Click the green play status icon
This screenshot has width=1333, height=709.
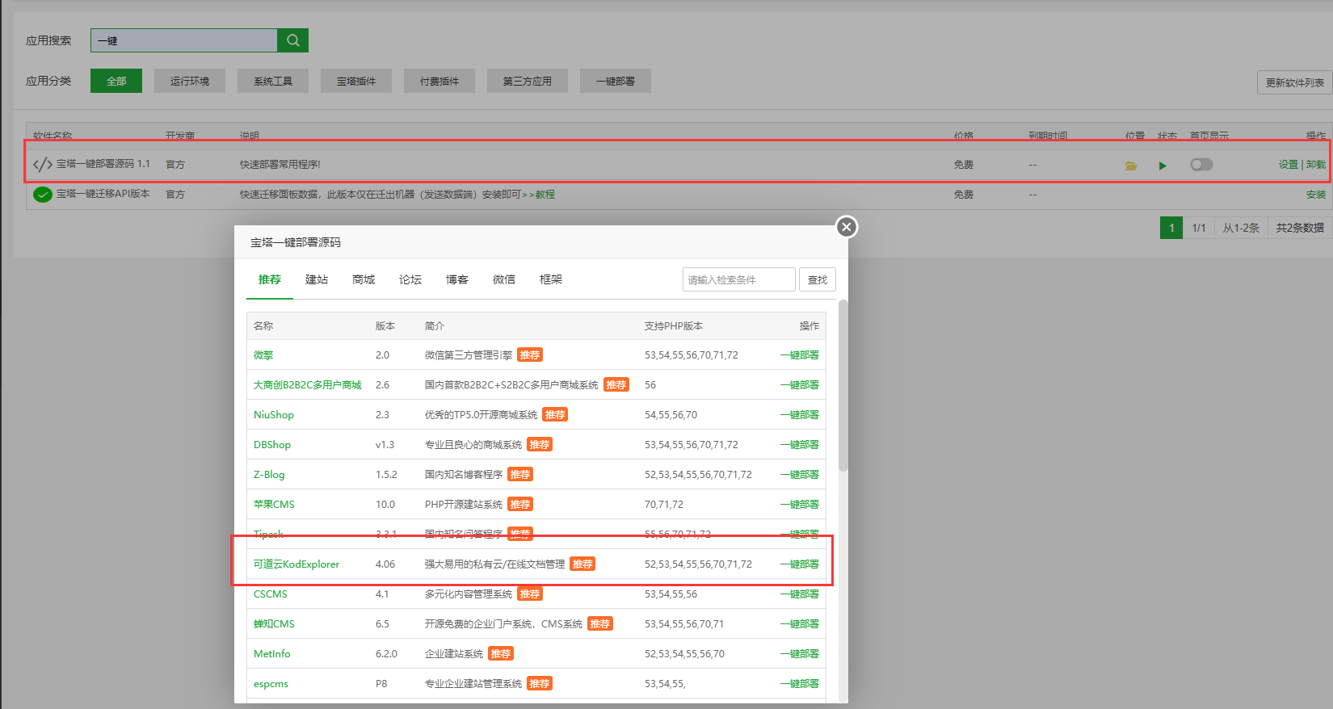[1163, 166]
